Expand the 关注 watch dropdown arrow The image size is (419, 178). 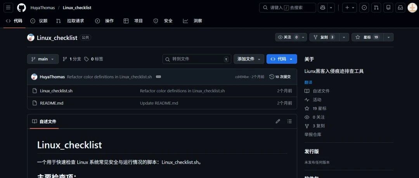[x=303, y=37]
